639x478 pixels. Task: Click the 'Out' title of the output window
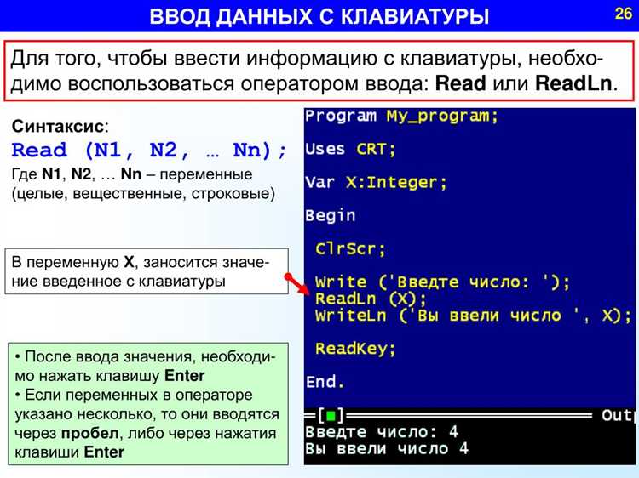tap(618, 415)
